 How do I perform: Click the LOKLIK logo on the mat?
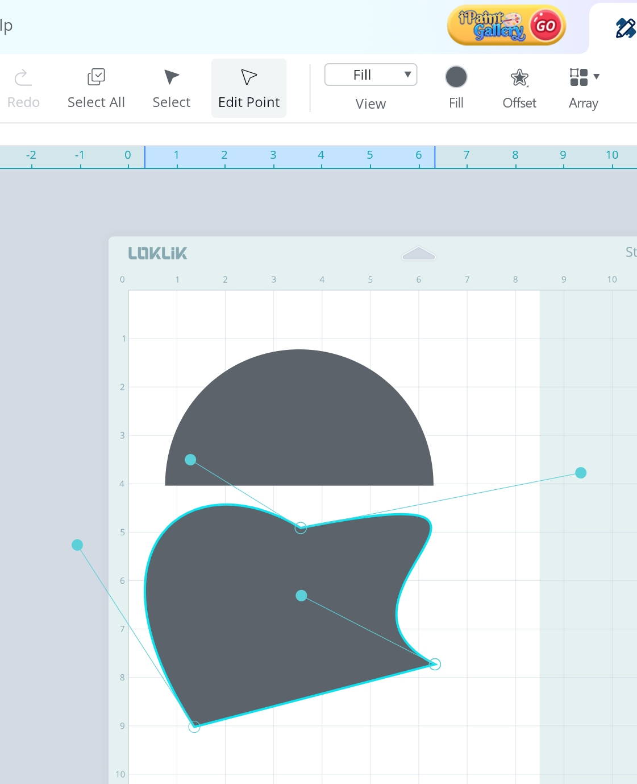click(x=157, y=253)
